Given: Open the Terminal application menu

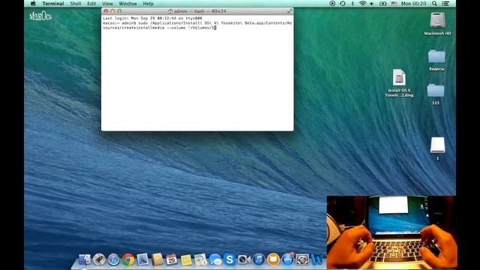Looking at the screenshot, I should 53,4.
